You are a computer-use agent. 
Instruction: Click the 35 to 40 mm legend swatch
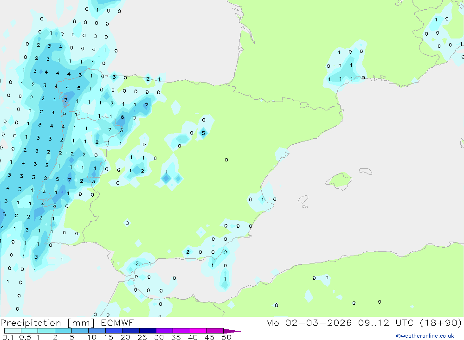click(x=181, y=331)
